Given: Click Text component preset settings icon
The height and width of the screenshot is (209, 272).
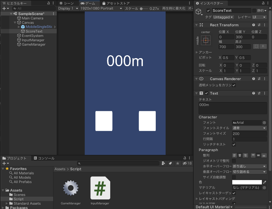Looking at the screenshot, I should tap(259, 93).
